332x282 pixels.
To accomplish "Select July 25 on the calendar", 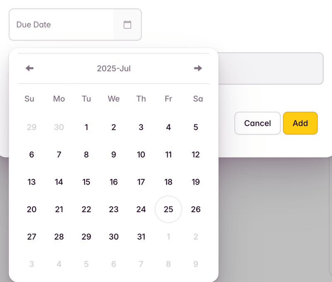I will click(168, 209).
